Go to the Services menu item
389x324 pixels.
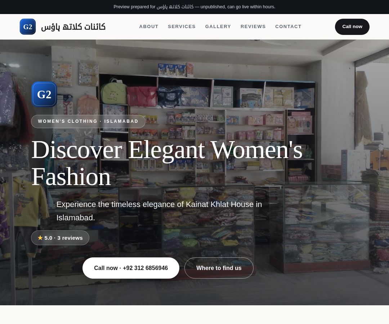(182, 27)
